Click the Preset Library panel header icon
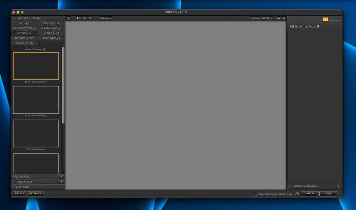The width and height of the screenshot is (356, 210). click(x=15, y=19)
